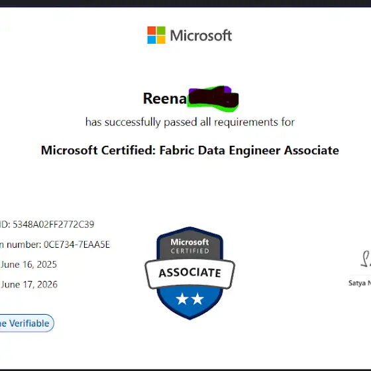Click the credential ID 5348A02FF2772C39

[53, 225]
